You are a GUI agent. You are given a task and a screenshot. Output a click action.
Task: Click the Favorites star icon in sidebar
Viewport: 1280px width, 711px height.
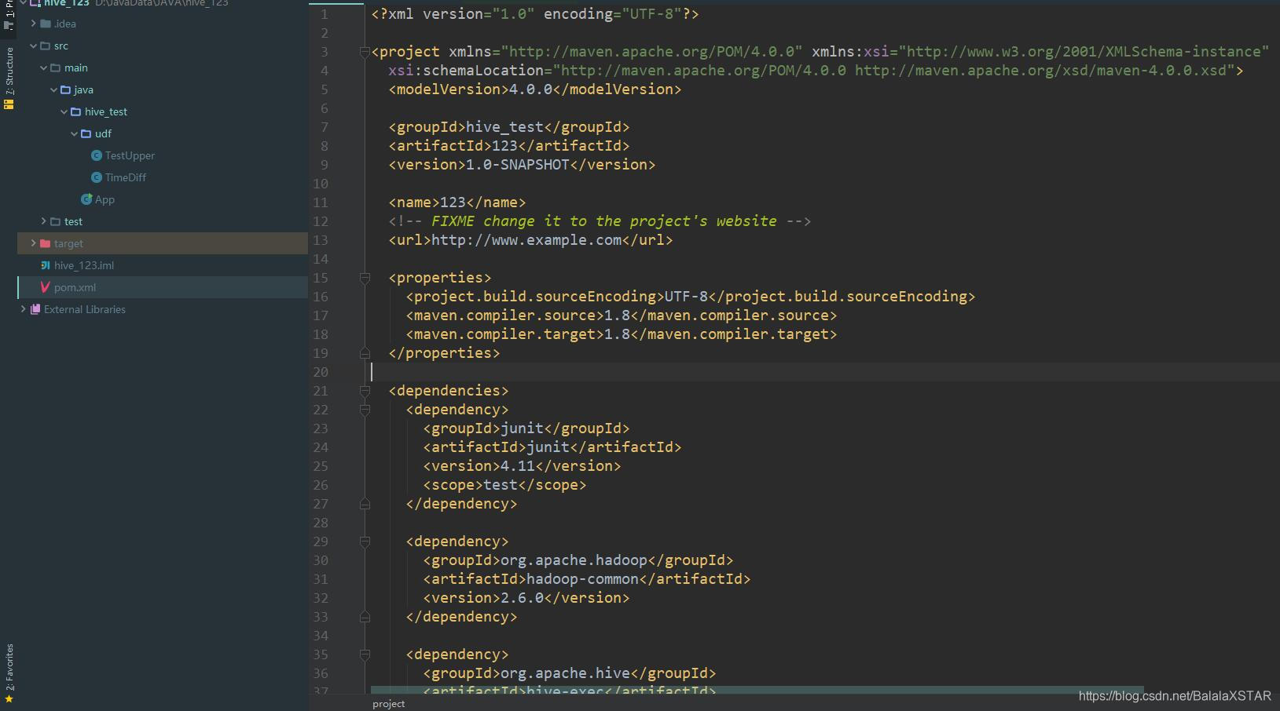point(9,699)
